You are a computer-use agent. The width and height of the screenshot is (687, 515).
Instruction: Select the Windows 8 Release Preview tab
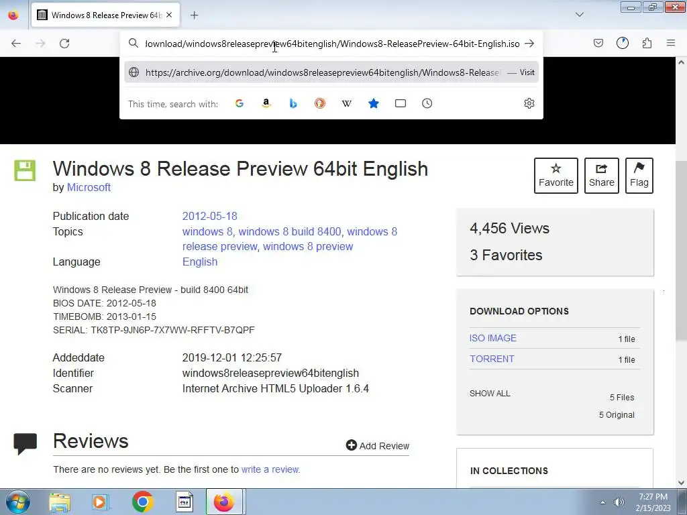(105, 15)
